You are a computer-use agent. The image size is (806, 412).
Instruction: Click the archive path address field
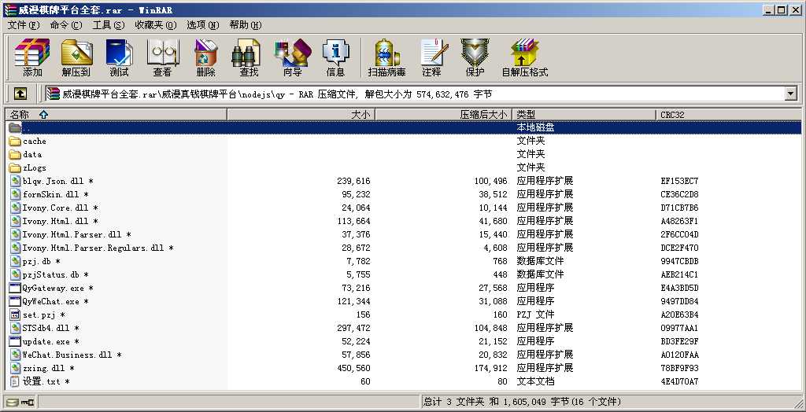(416, 94)
